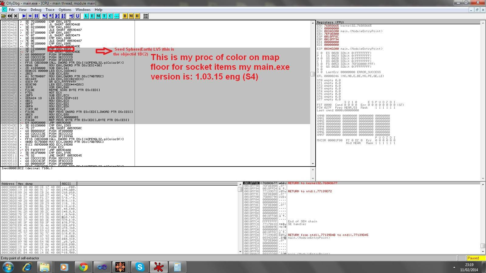Click the 'RETURN to kernel32.768A3677' stack entry
486x273 pixels.
click(313, 183)
